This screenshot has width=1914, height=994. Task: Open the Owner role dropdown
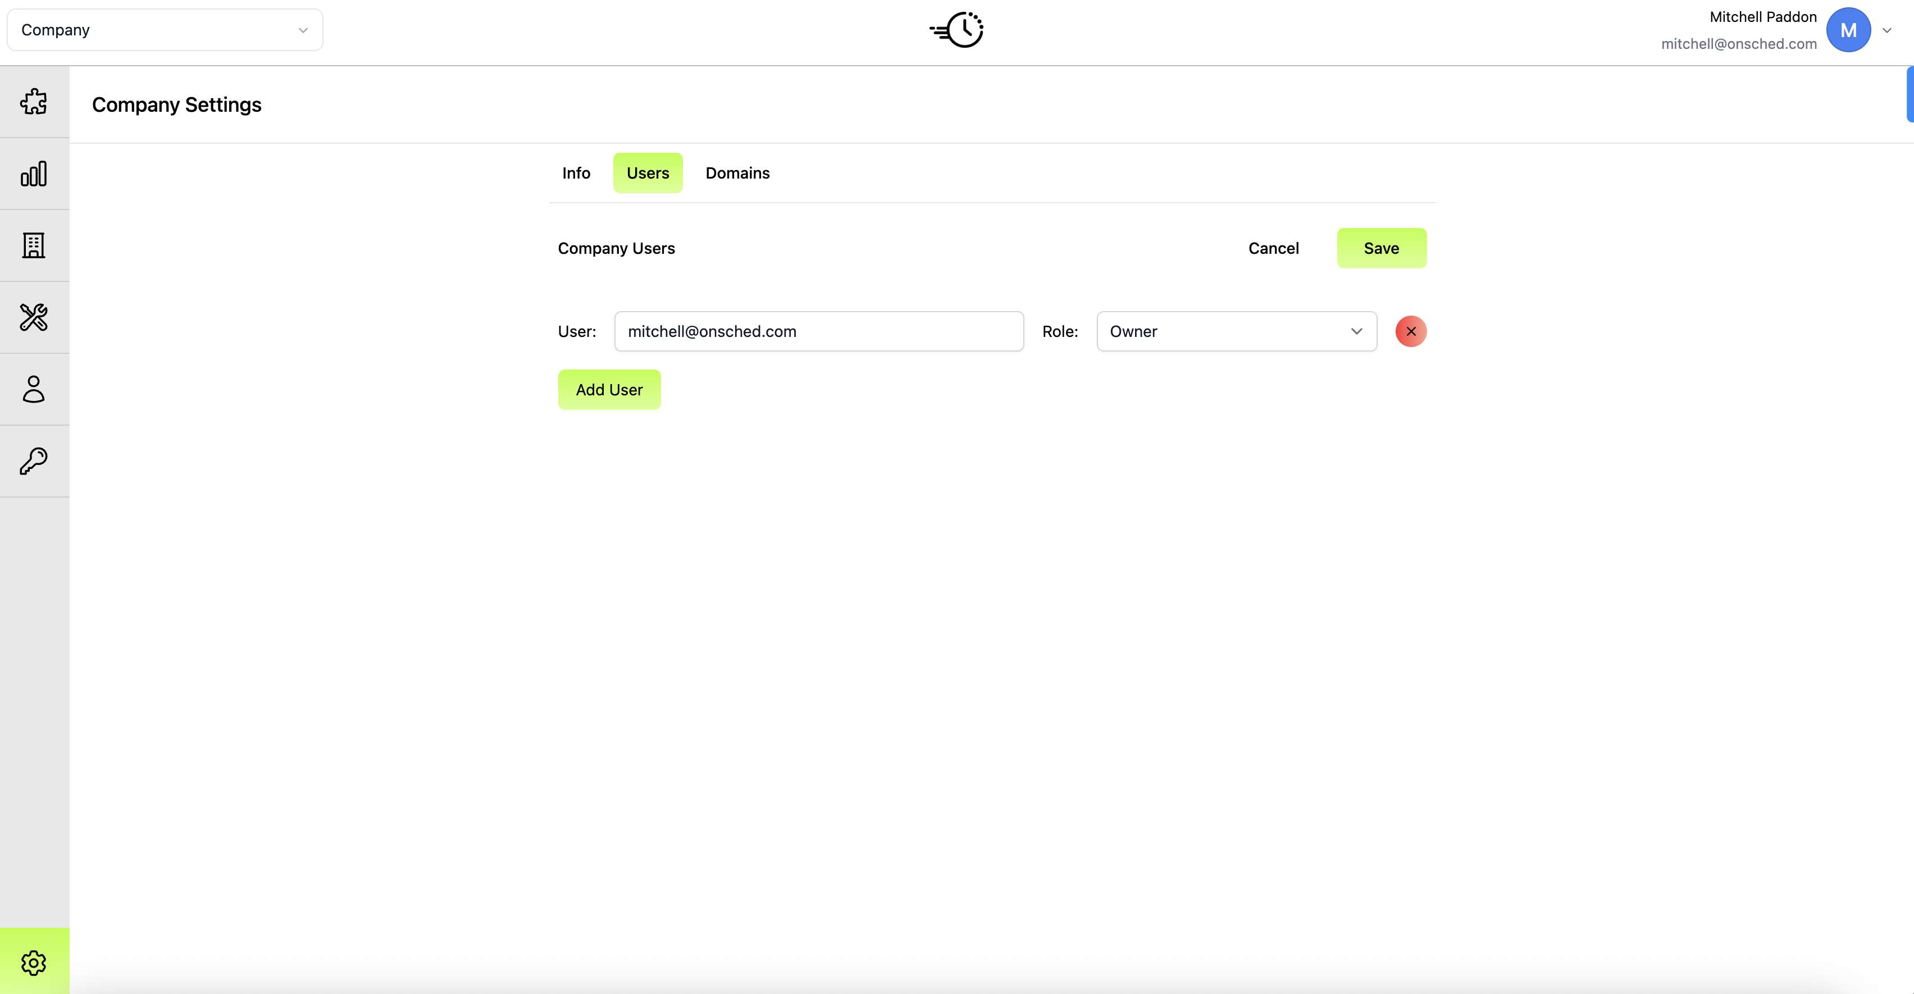1236,331
